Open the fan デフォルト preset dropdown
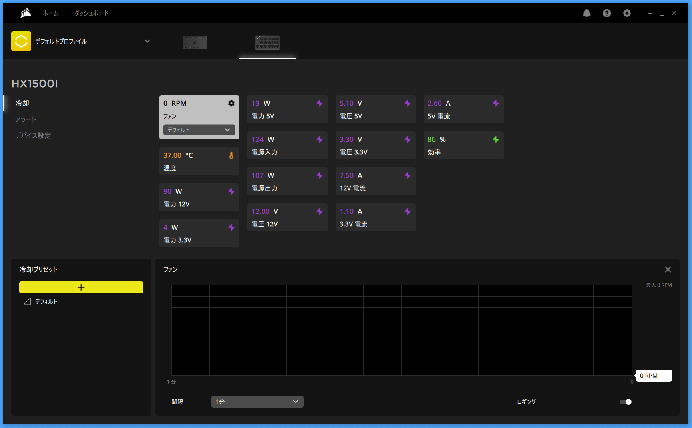This screenshot has height=428, width=692. [x=199, y=130]
